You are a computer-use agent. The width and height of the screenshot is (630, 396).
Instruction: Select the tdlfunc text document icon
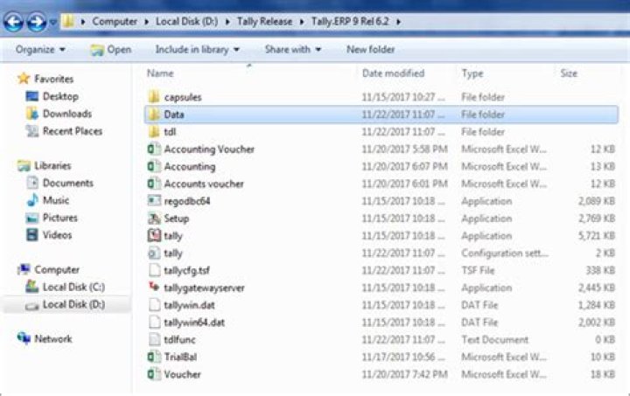tap(154, 339)
